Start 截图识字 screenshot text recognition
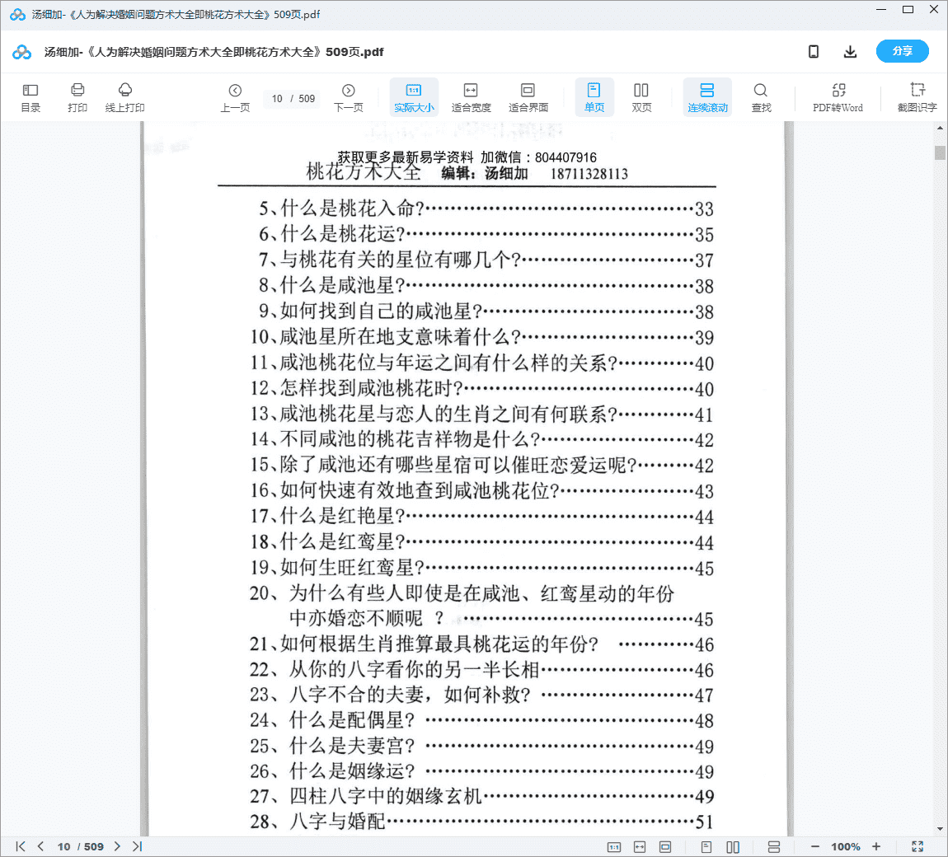The width and height of the screenshot is (948, 857). tap(917, 97)
